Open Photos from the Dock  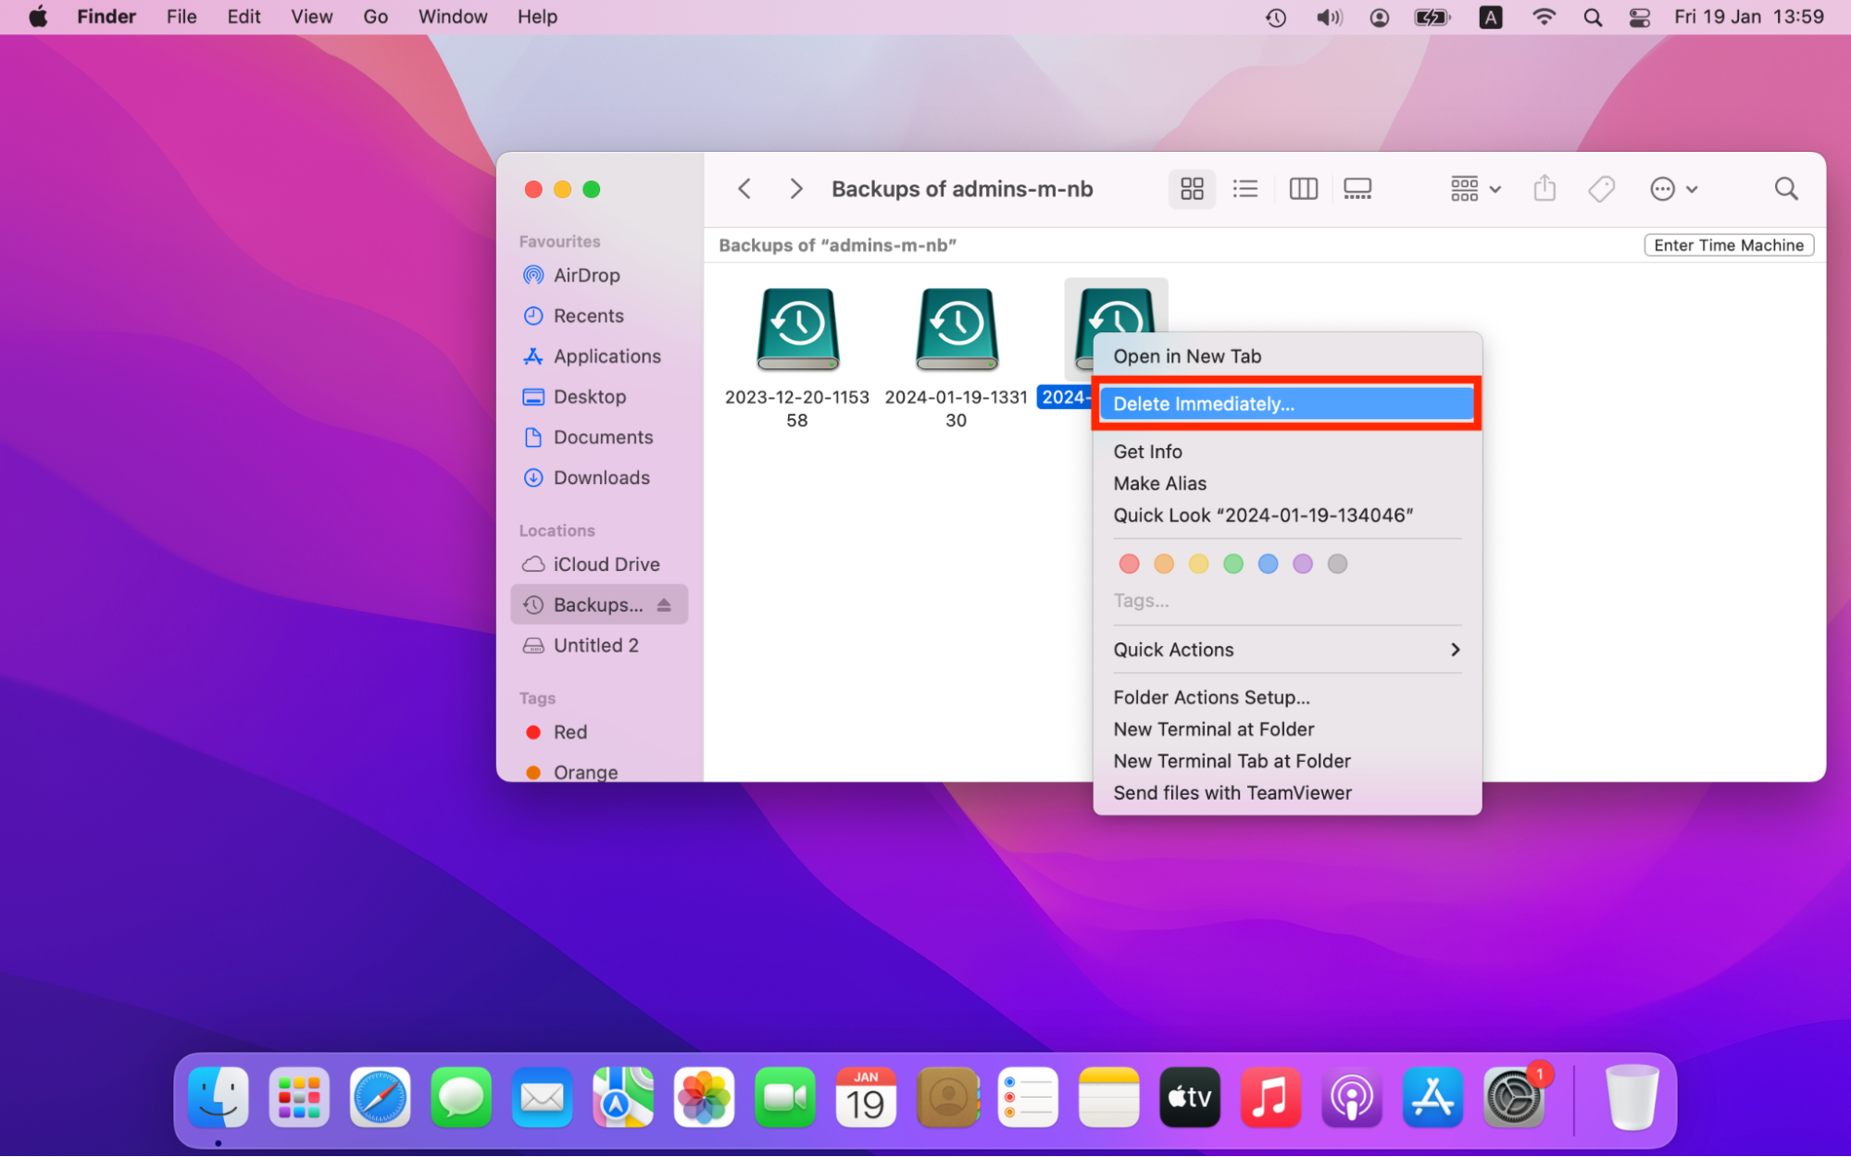point(704,1098)
